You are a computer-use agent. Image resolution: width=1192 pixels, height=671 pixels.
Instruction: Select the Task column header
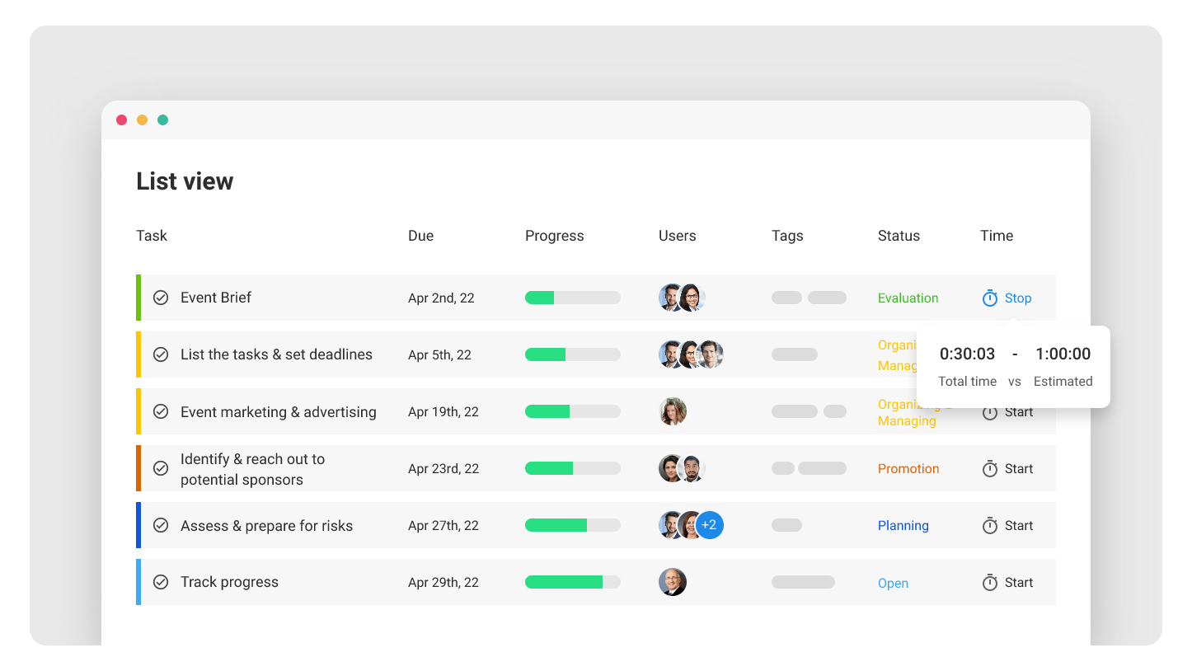pos(152,236)
